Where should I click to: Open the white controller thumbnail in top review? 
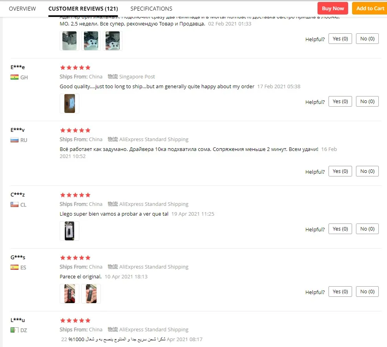(x=91, y=41)
